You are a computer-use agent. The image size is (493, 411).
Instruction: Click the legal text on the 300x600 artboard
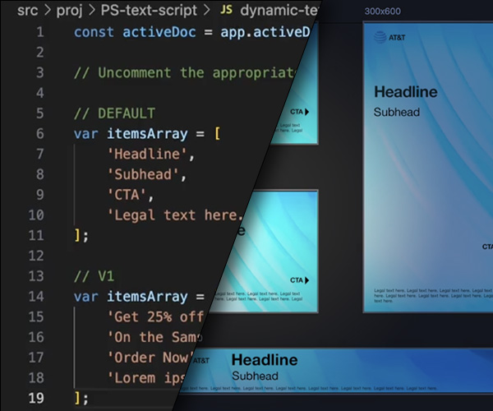point(427,295)
